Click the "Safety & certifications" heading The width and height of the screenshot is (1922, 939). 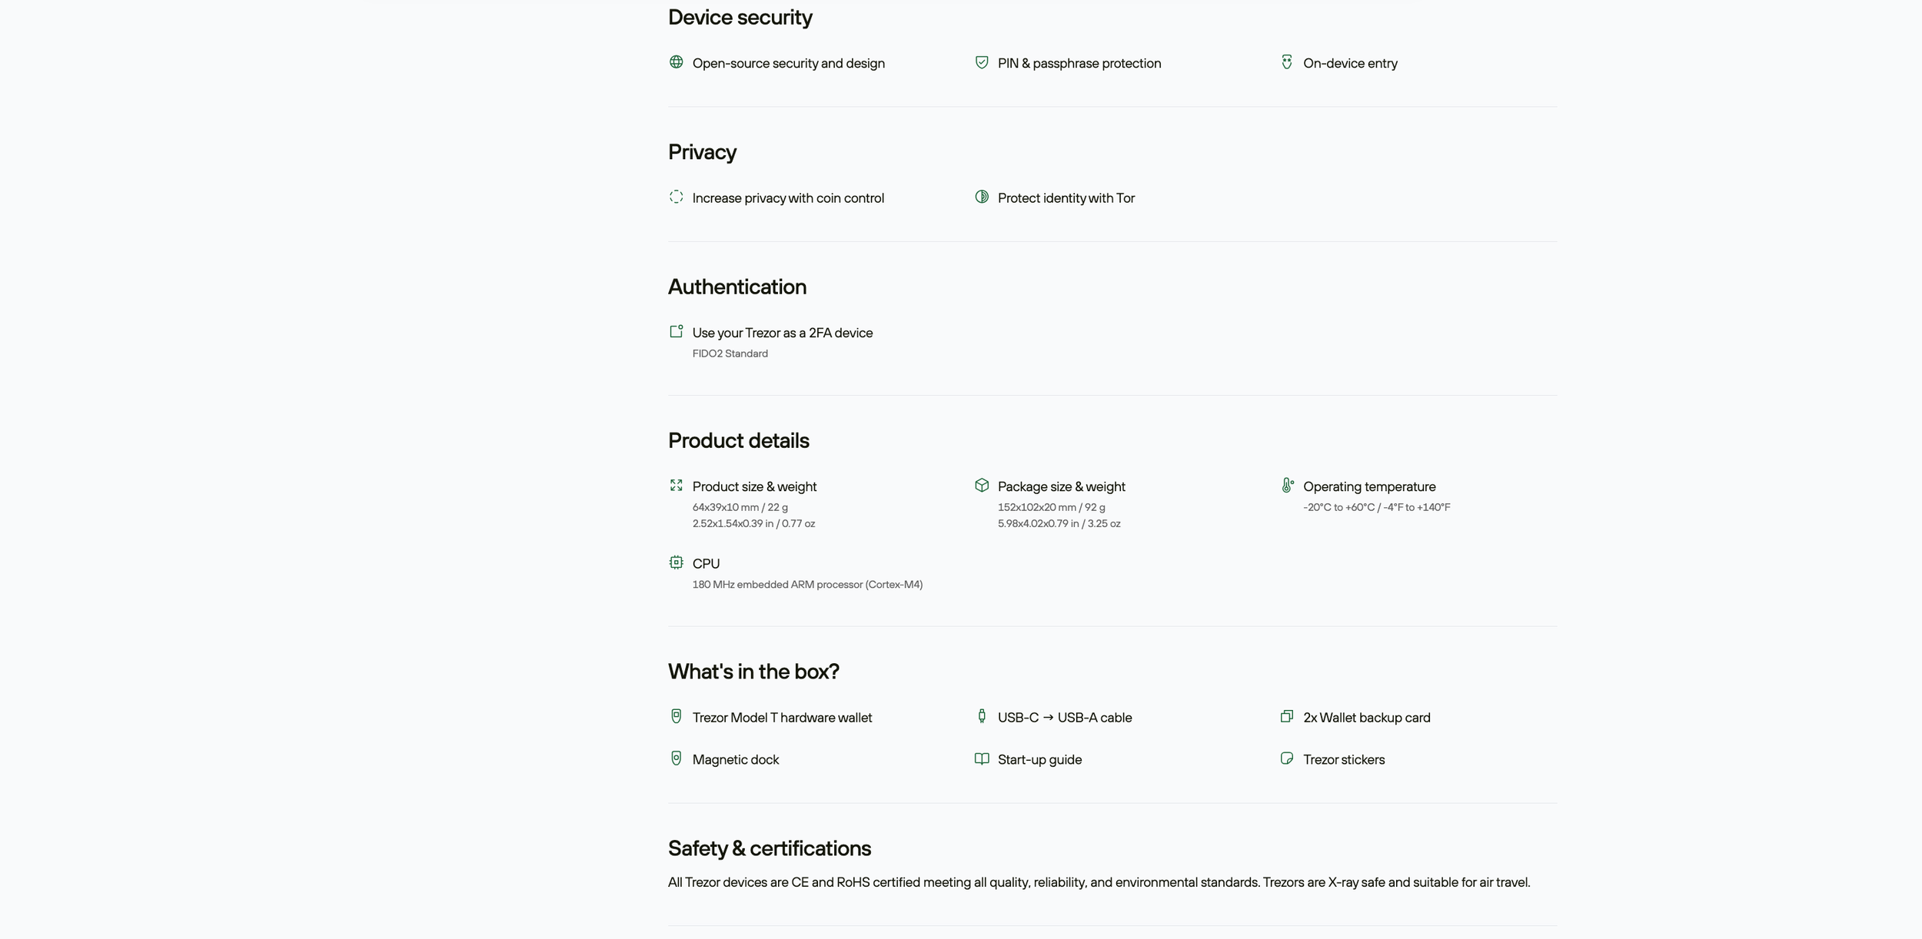pos(769,848)
